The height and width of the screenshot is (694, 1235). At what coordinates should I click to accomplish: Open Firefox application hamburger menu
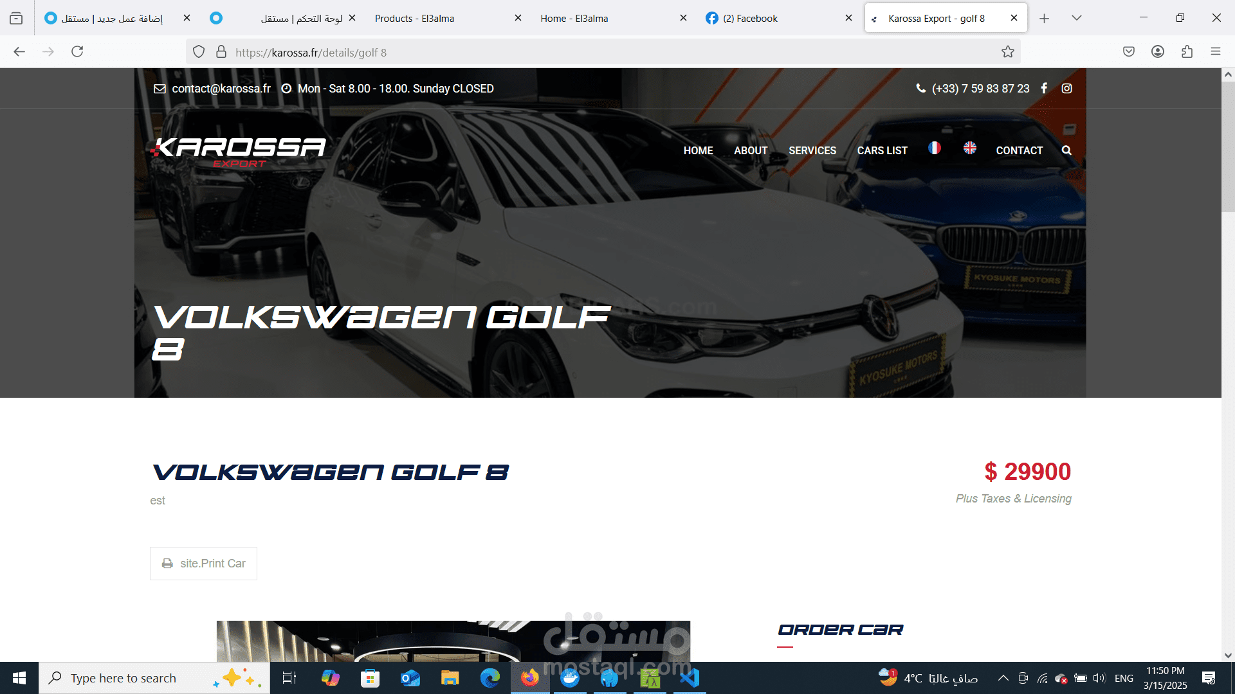click(1215, 52)
